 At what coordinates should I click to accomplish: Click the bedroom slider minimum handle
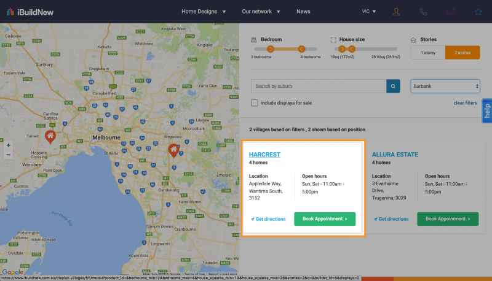tap(271, 48)
